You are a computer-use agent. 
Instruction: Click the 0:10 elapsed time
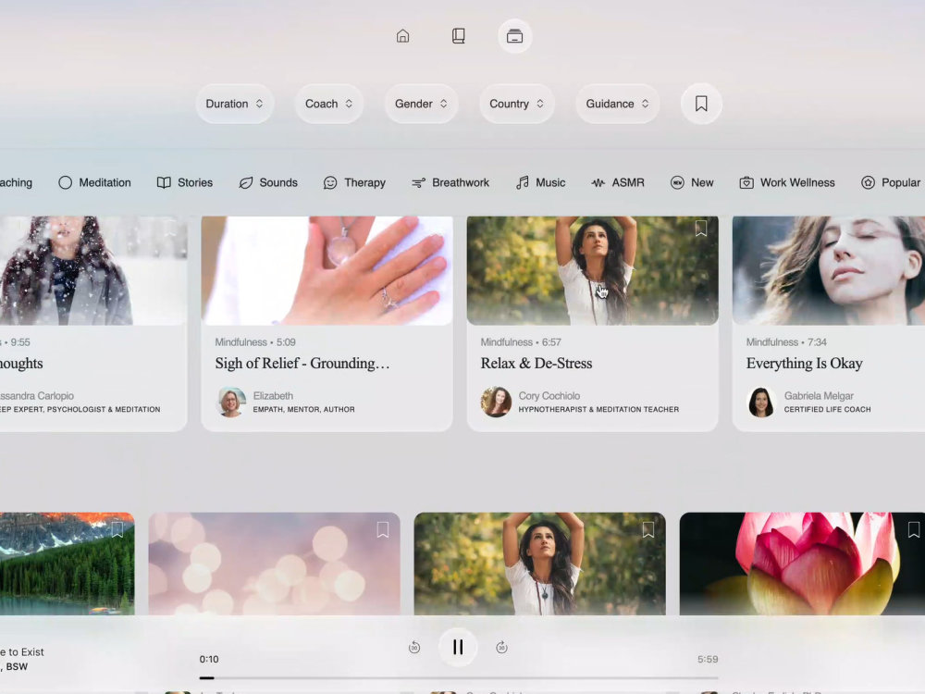coord(209,659)
